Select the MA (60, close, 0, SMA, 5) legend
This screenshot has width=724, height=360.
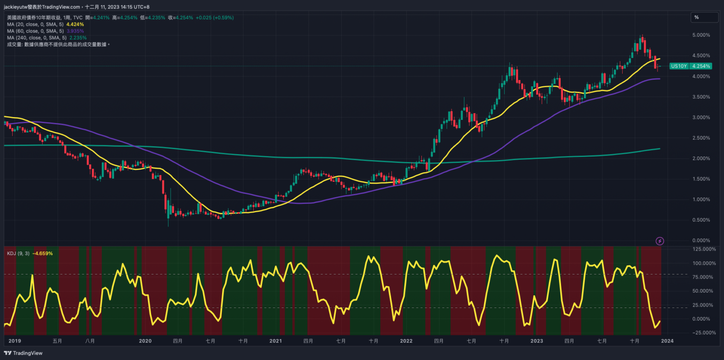click(35, 31)
